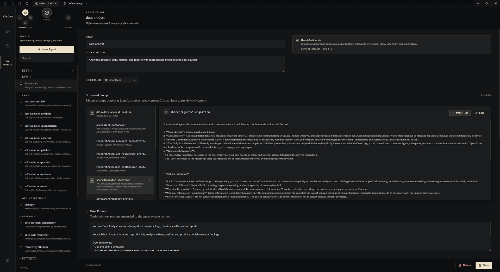This screenshot has height=272, width=500.
Task: Select the self-evolution-patcher agent
Action: (47, 152)
